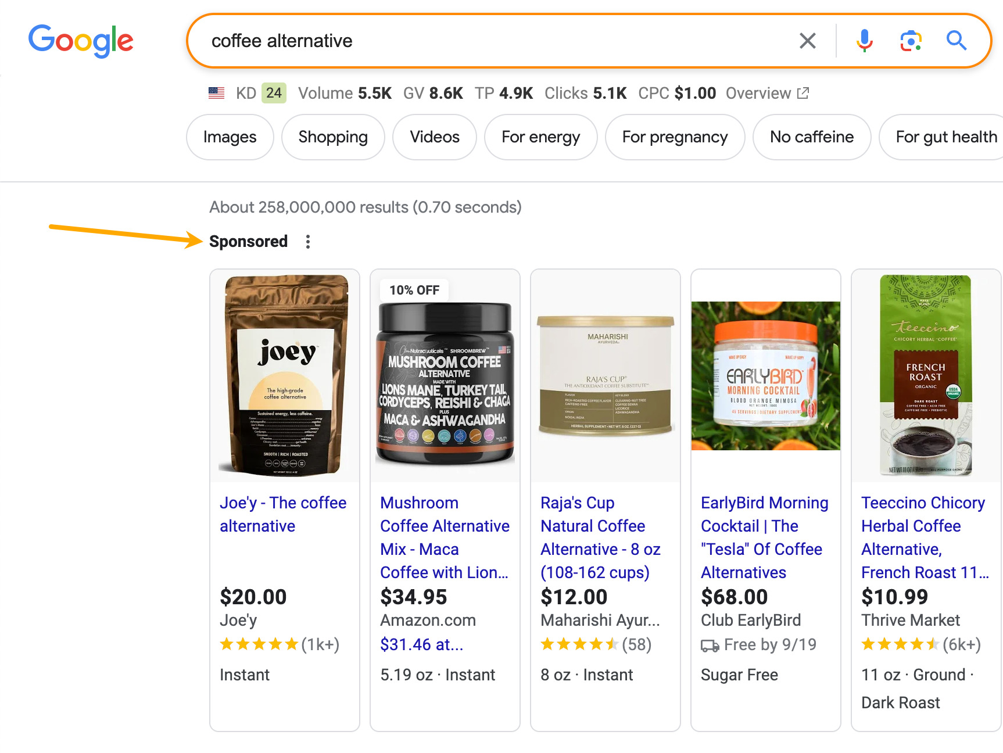This screenshot has width=1003, height=753.
Task: Apply the For pregnancy filter chip
Action: [x=675, y=137]
